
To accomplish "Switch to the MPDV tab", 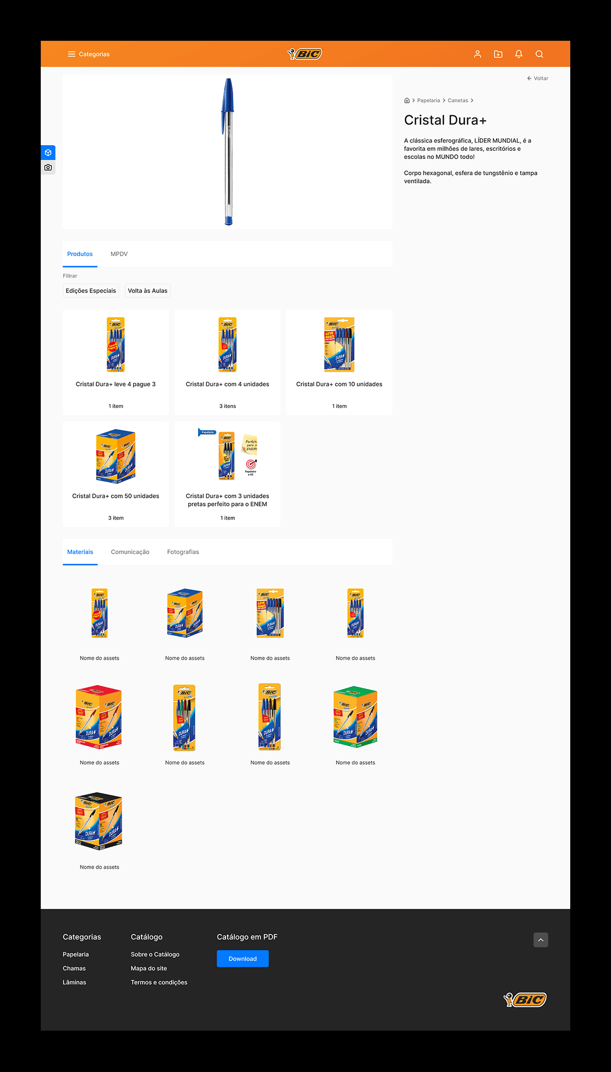I will click(x=119, y=254).
